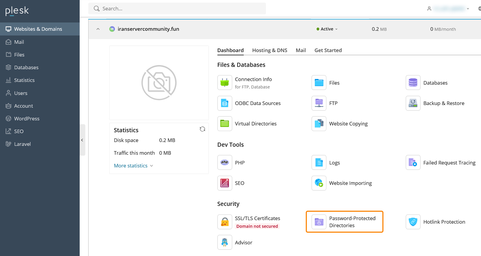This screenshot has height=256, width=481.
Task: Click the Website Importing globe icon
Action: coord(319,183)
